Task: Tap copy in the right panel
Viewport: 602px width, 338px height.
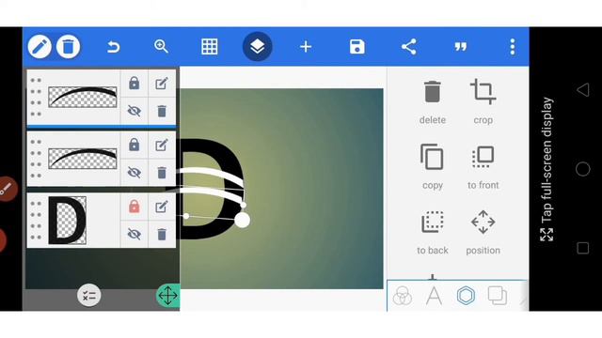Action: [433, 167]
